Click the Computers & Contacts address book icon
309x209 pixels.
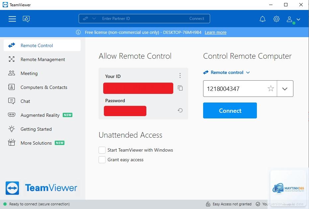tap(11, 87)
